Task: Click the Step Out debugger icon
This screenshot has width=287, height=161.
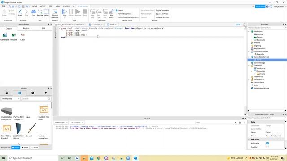Action: click(x=105, y=14)
